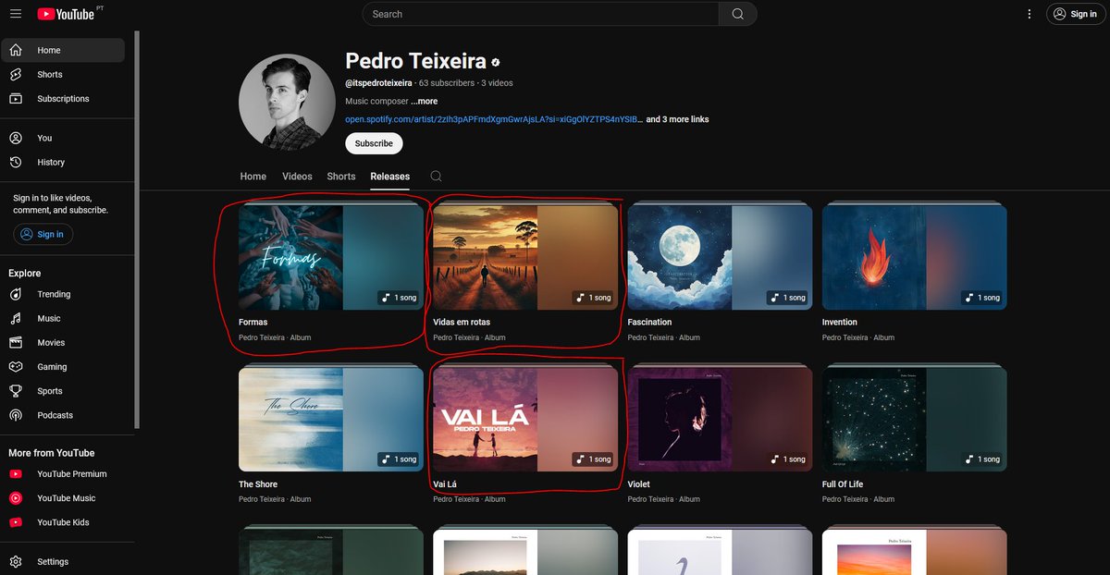
Task: Switch to channel Home tab
Action: (x=253, y=176)
